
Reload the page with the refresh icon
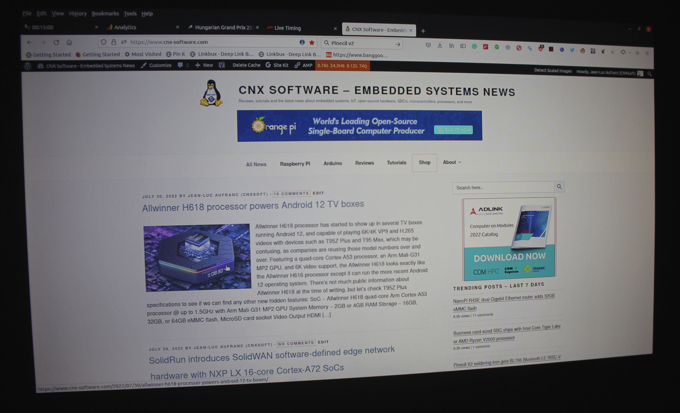tap(56, 42)
